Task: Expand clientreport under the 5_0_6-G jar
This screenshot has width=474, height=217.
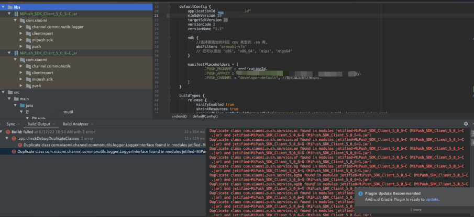Action: [21, 73]
